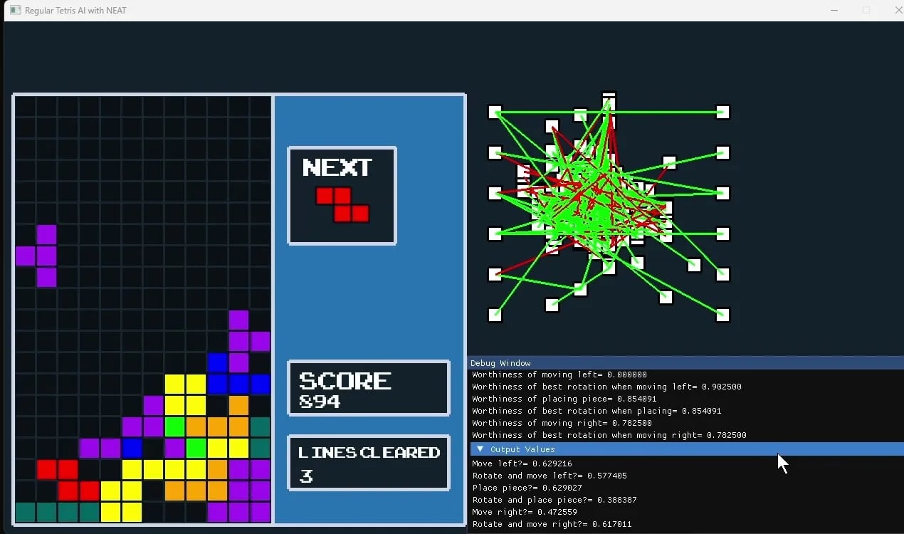Select 'Worthiness of moving left' line

(559, 375)
